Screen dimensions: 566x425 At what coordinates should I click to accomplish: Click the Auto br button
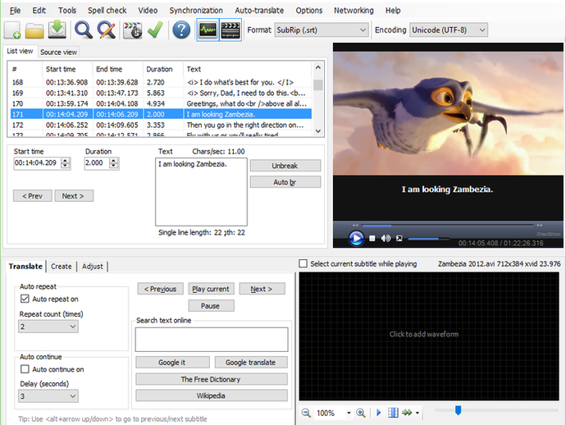click(285, 182)
